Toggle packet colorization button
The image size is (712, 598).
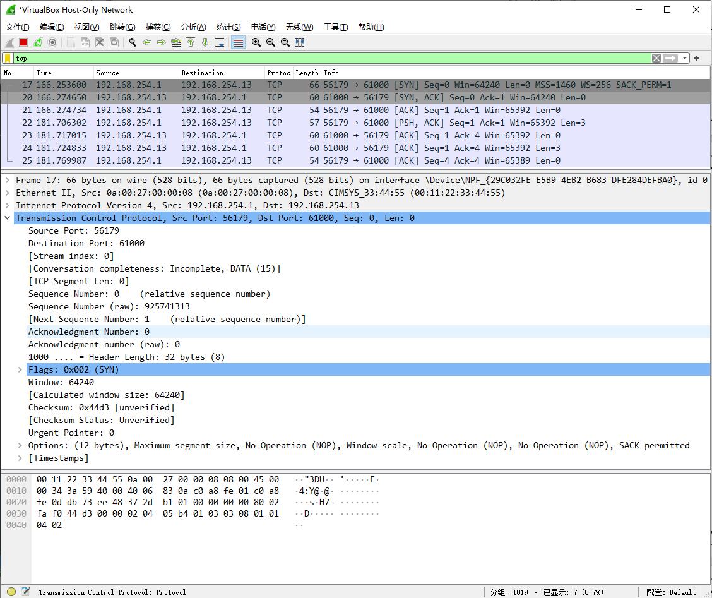click(x=239, y=43)
